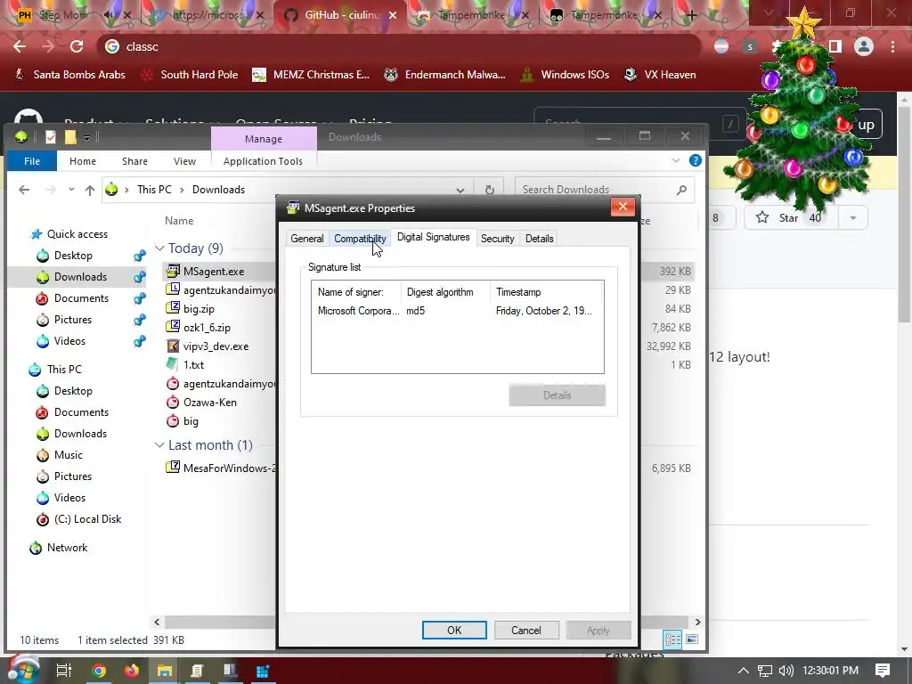The width and height of the screenshot is (912, 684).
Task: Expand the Explorer ribbon chevron
Action: [676, 160]
